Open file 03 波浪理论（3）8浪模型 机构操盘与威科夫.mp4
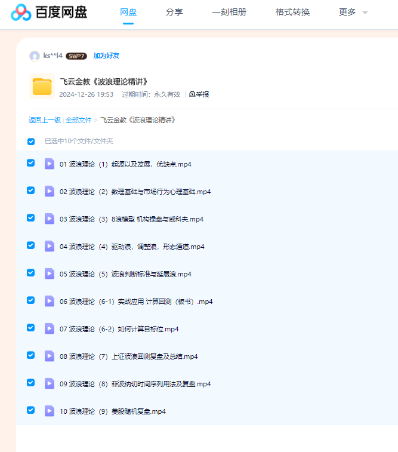398x452 pixels. pos(131,219)
